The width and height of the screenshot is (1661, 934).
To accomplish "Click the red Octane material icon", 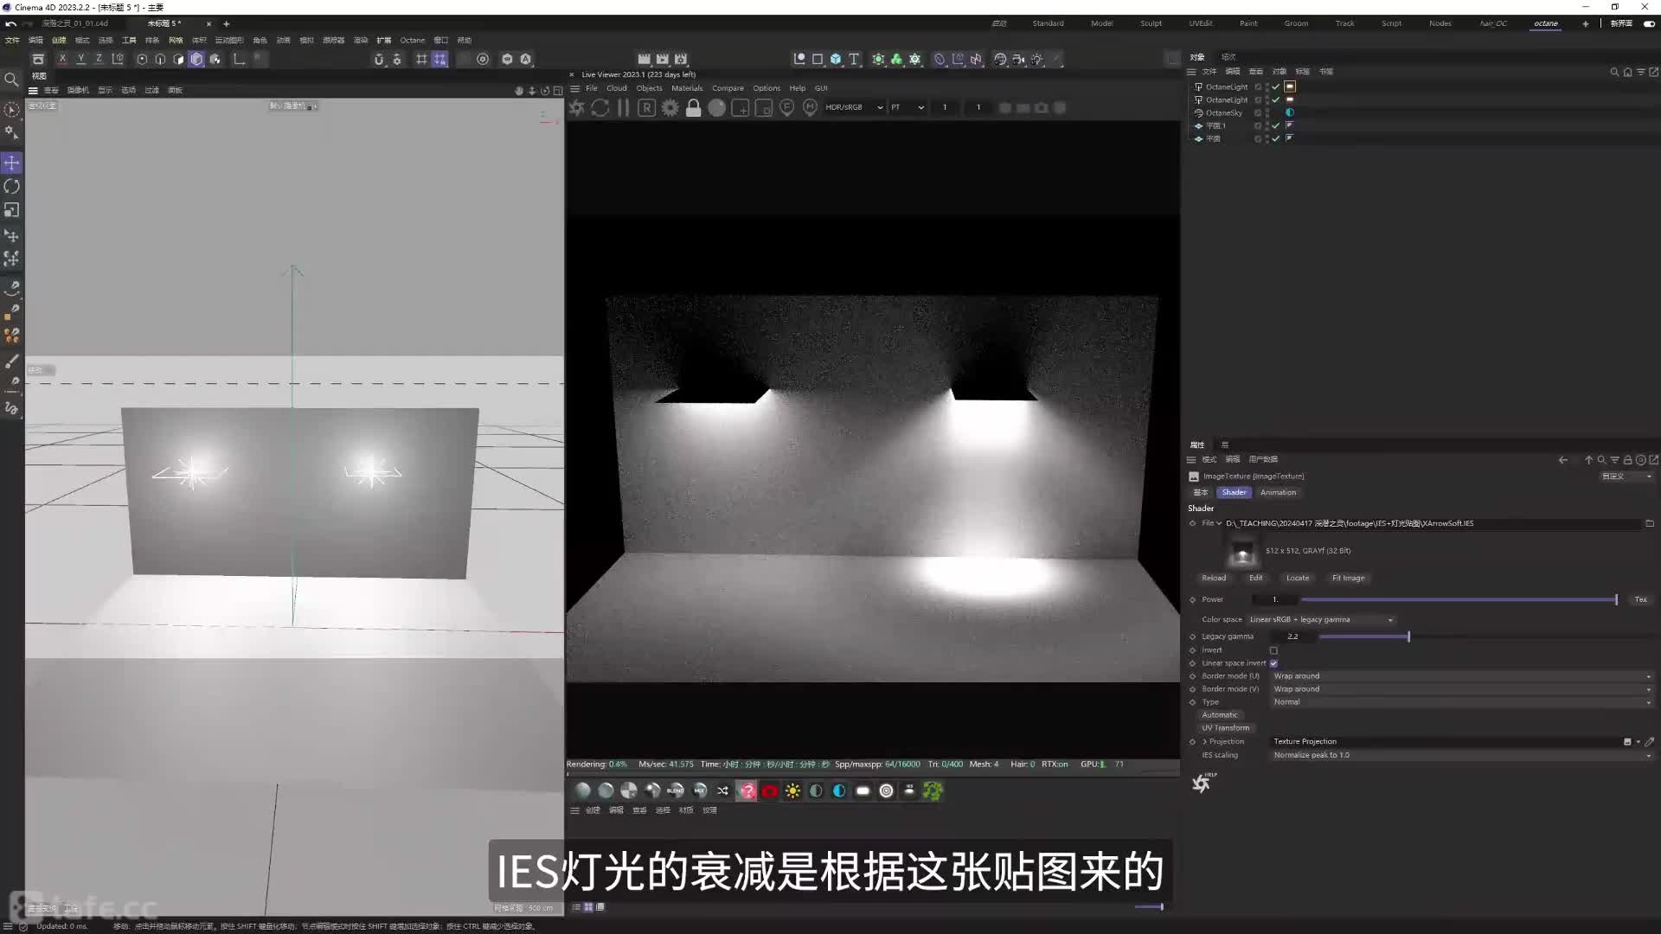I will click(x=769, y=790).
